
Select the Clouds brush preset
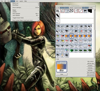(x=67, y=55)
